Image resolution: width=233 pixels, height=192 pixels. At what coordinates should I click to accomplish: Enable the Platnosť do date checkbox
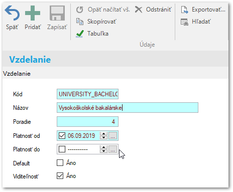click(62, 149)
